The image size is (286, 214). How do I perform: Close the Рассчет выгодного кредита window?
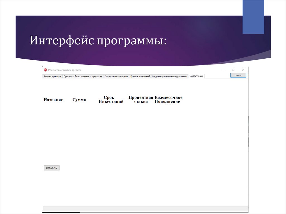tap(243, 70)
